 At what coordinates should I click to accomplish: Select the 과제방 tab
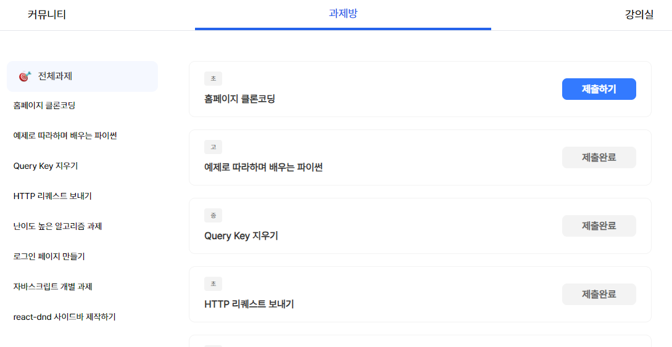tap(343, 14)
